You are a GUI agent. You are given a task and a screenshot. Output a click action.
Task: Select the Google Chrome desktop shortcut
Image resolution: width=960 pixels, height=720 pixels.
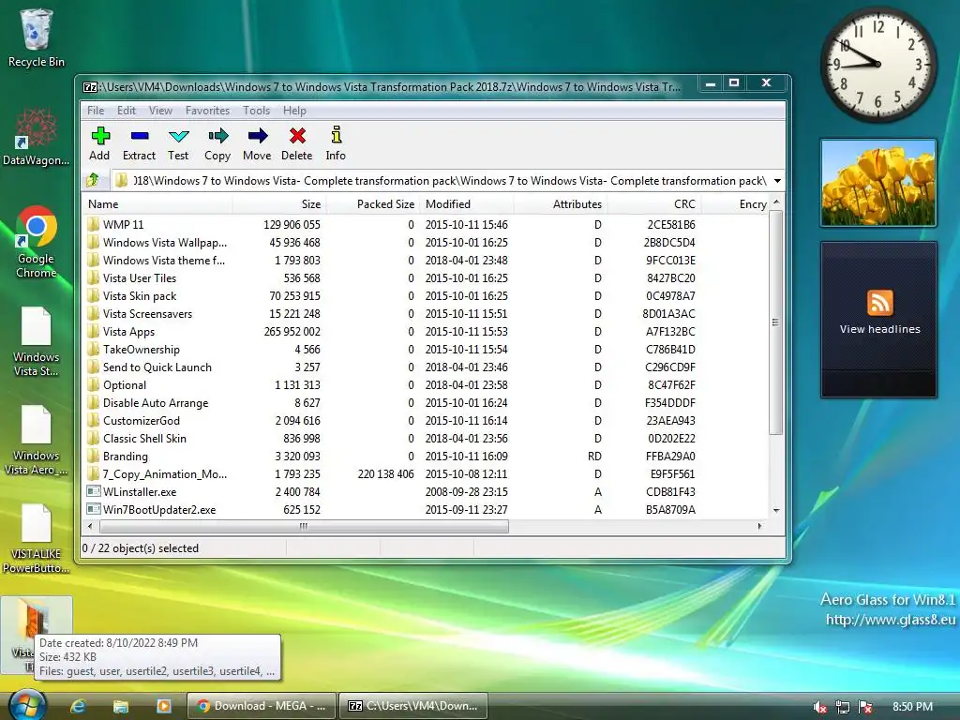click(36, 242)
